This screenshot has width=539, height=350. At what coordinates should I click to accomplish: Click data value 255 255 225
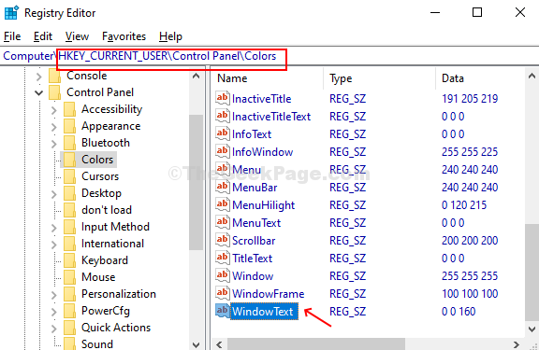click(470, 152)
